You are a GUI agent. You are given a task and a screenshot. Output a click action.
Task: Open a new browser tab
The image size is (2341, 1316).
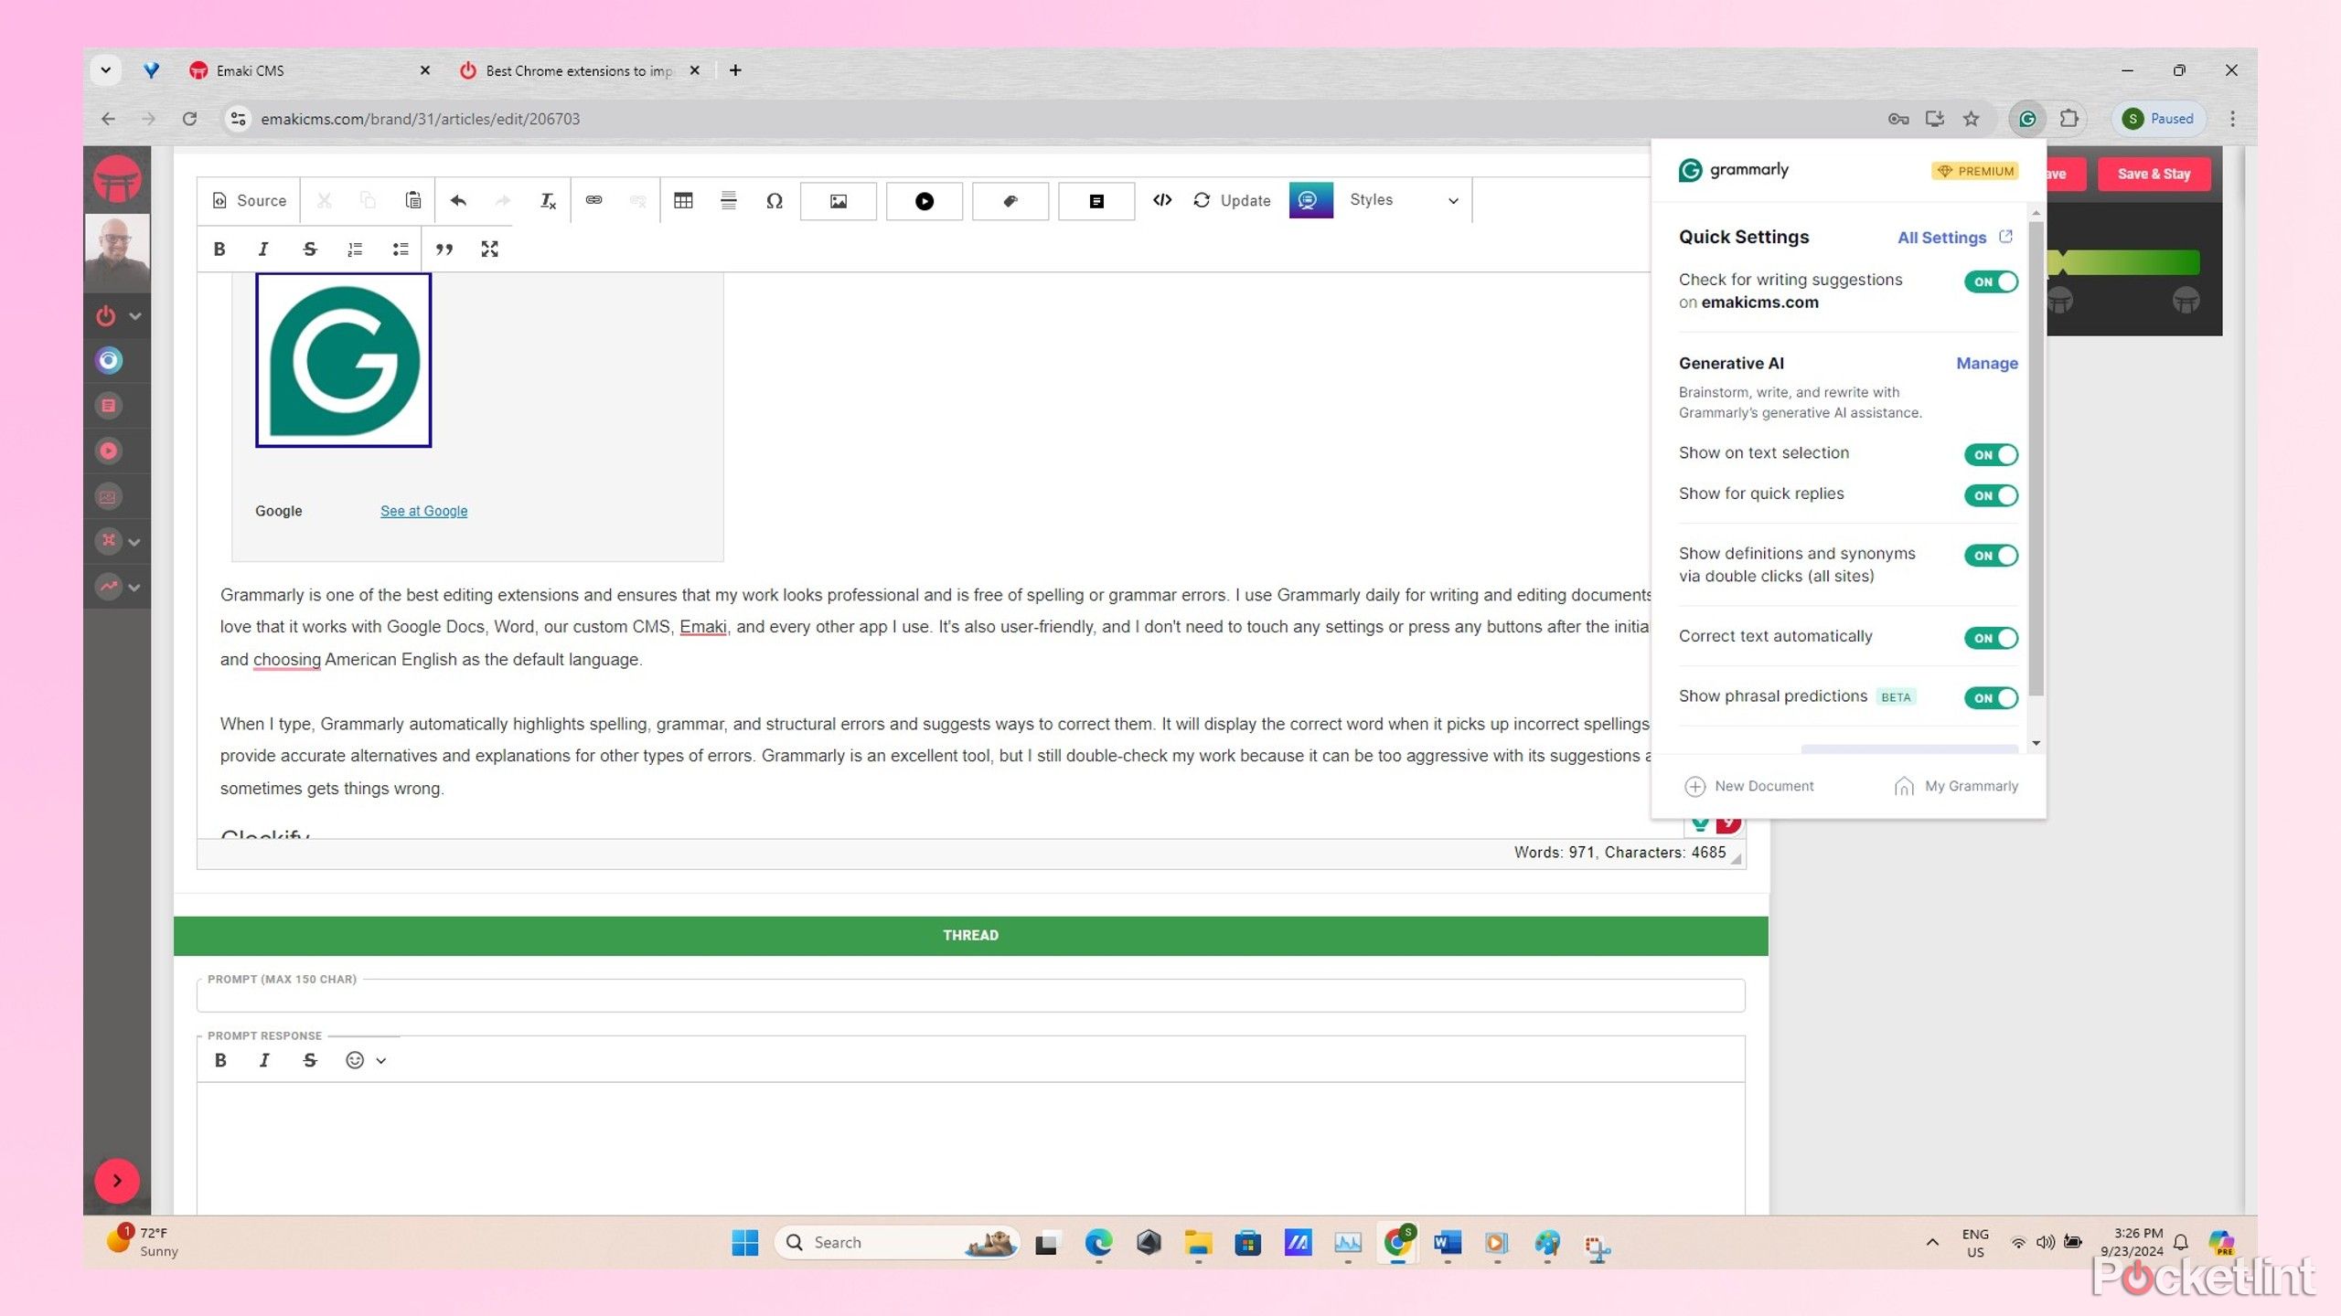pyautogui.click(x=735, y=70)
